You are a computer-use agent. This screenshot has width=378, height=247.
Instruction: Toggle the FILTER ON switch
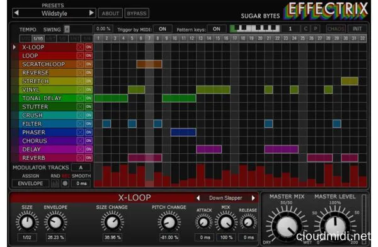pos(89,123)
